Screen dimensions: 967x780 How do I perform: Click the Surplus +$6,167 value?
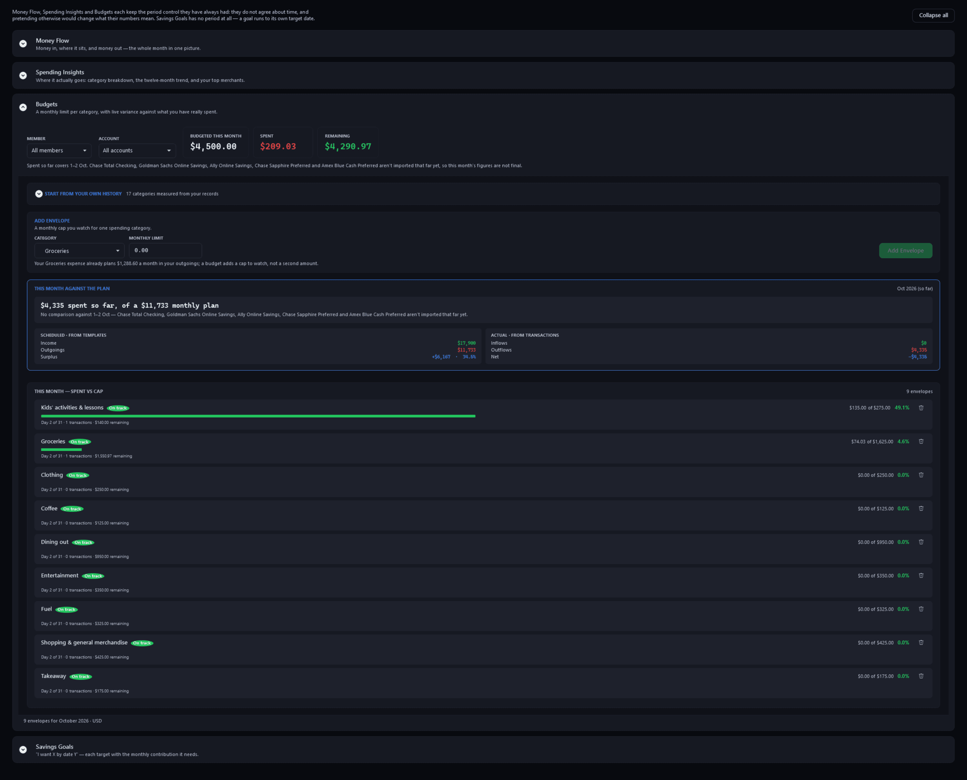pyautogui.click(x=441, y=357)
